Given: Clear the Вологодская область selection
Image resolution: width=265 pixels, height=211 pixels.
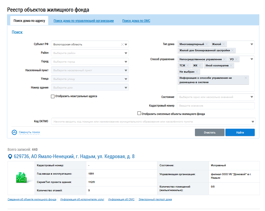Looking at the screenshot, I should pyautogui.click(x=122, y=45).
